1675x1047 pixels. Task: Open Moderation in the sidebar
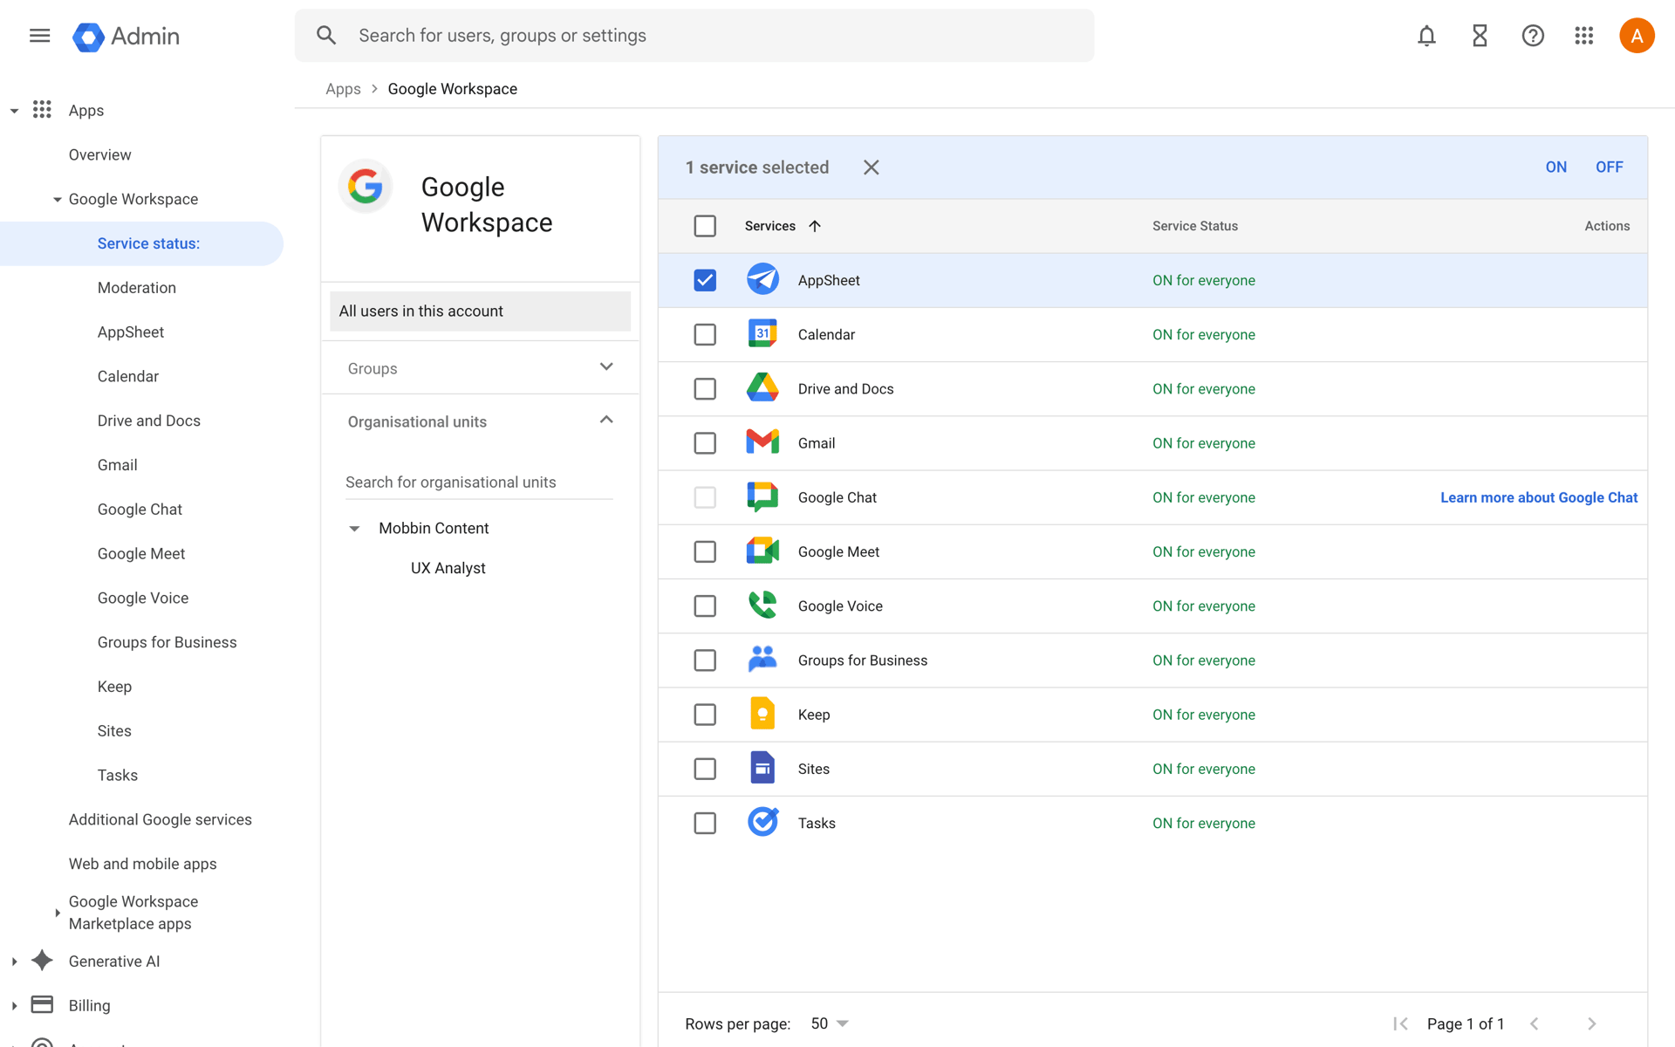(137, 288)
